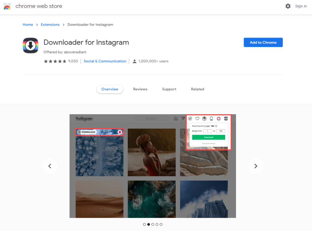Click the snowy mountain clouds photo
Screen dimensions: 312x231
point(204,199)
